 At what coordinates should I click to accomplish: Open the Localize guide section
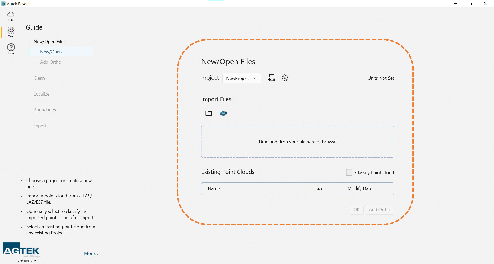click(x=41, y=94)
